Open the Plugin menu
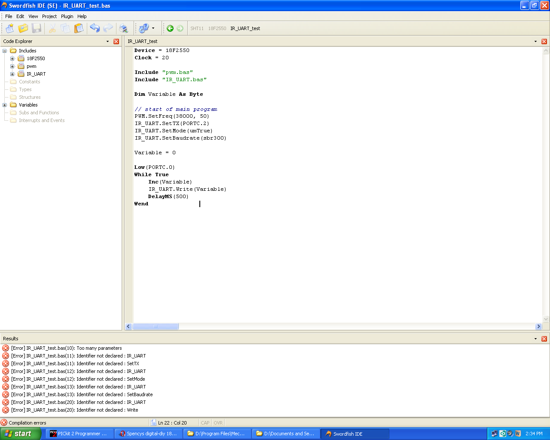Image resolution: width=550 pixels, height=440 pixels. (67, 16)
